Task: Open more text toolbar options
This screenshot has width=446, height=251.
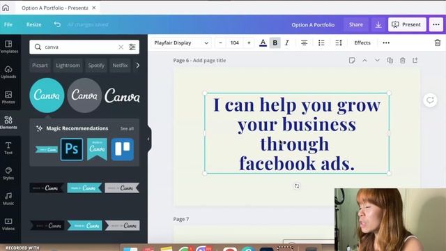Action: [x=386, y=43]
